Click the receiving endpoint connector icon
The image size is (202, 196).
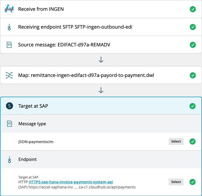click(x=9, y=27)
